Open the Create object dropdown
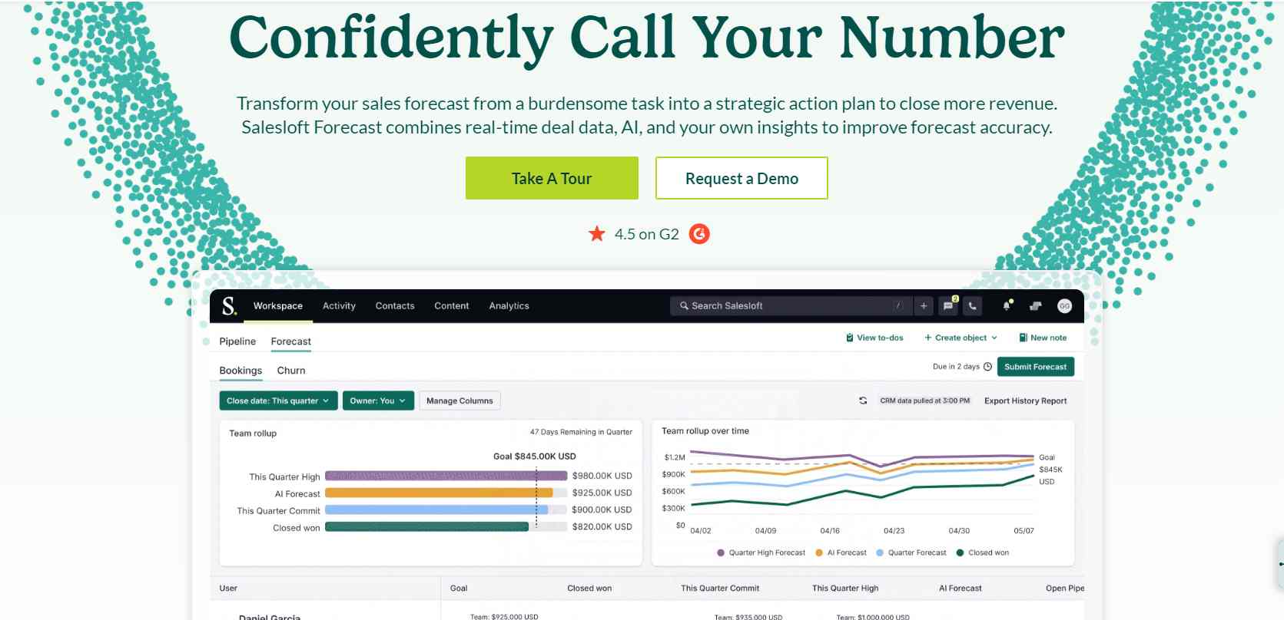The height and width of the screenshot is (620, 1284). coord(961,338)
